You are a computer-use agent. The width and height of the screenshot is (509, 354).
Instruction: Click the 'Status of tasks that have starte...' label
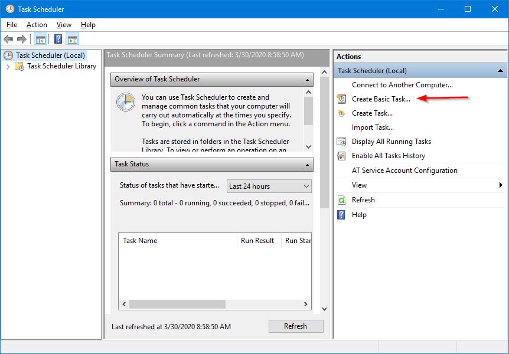(169, 185)
